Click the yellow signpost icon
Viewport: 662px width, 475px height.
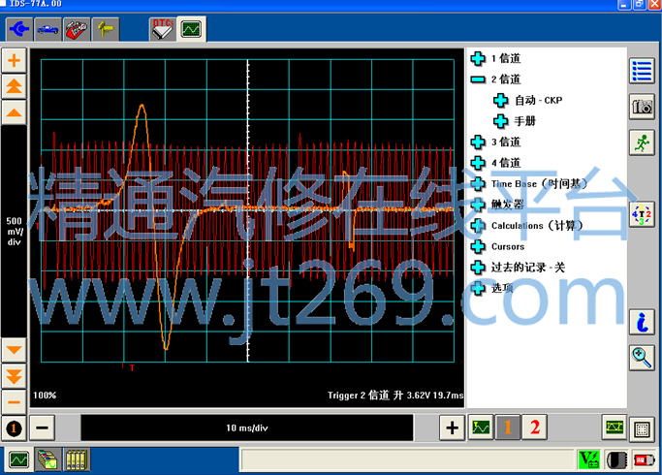(x=106, y=29)
